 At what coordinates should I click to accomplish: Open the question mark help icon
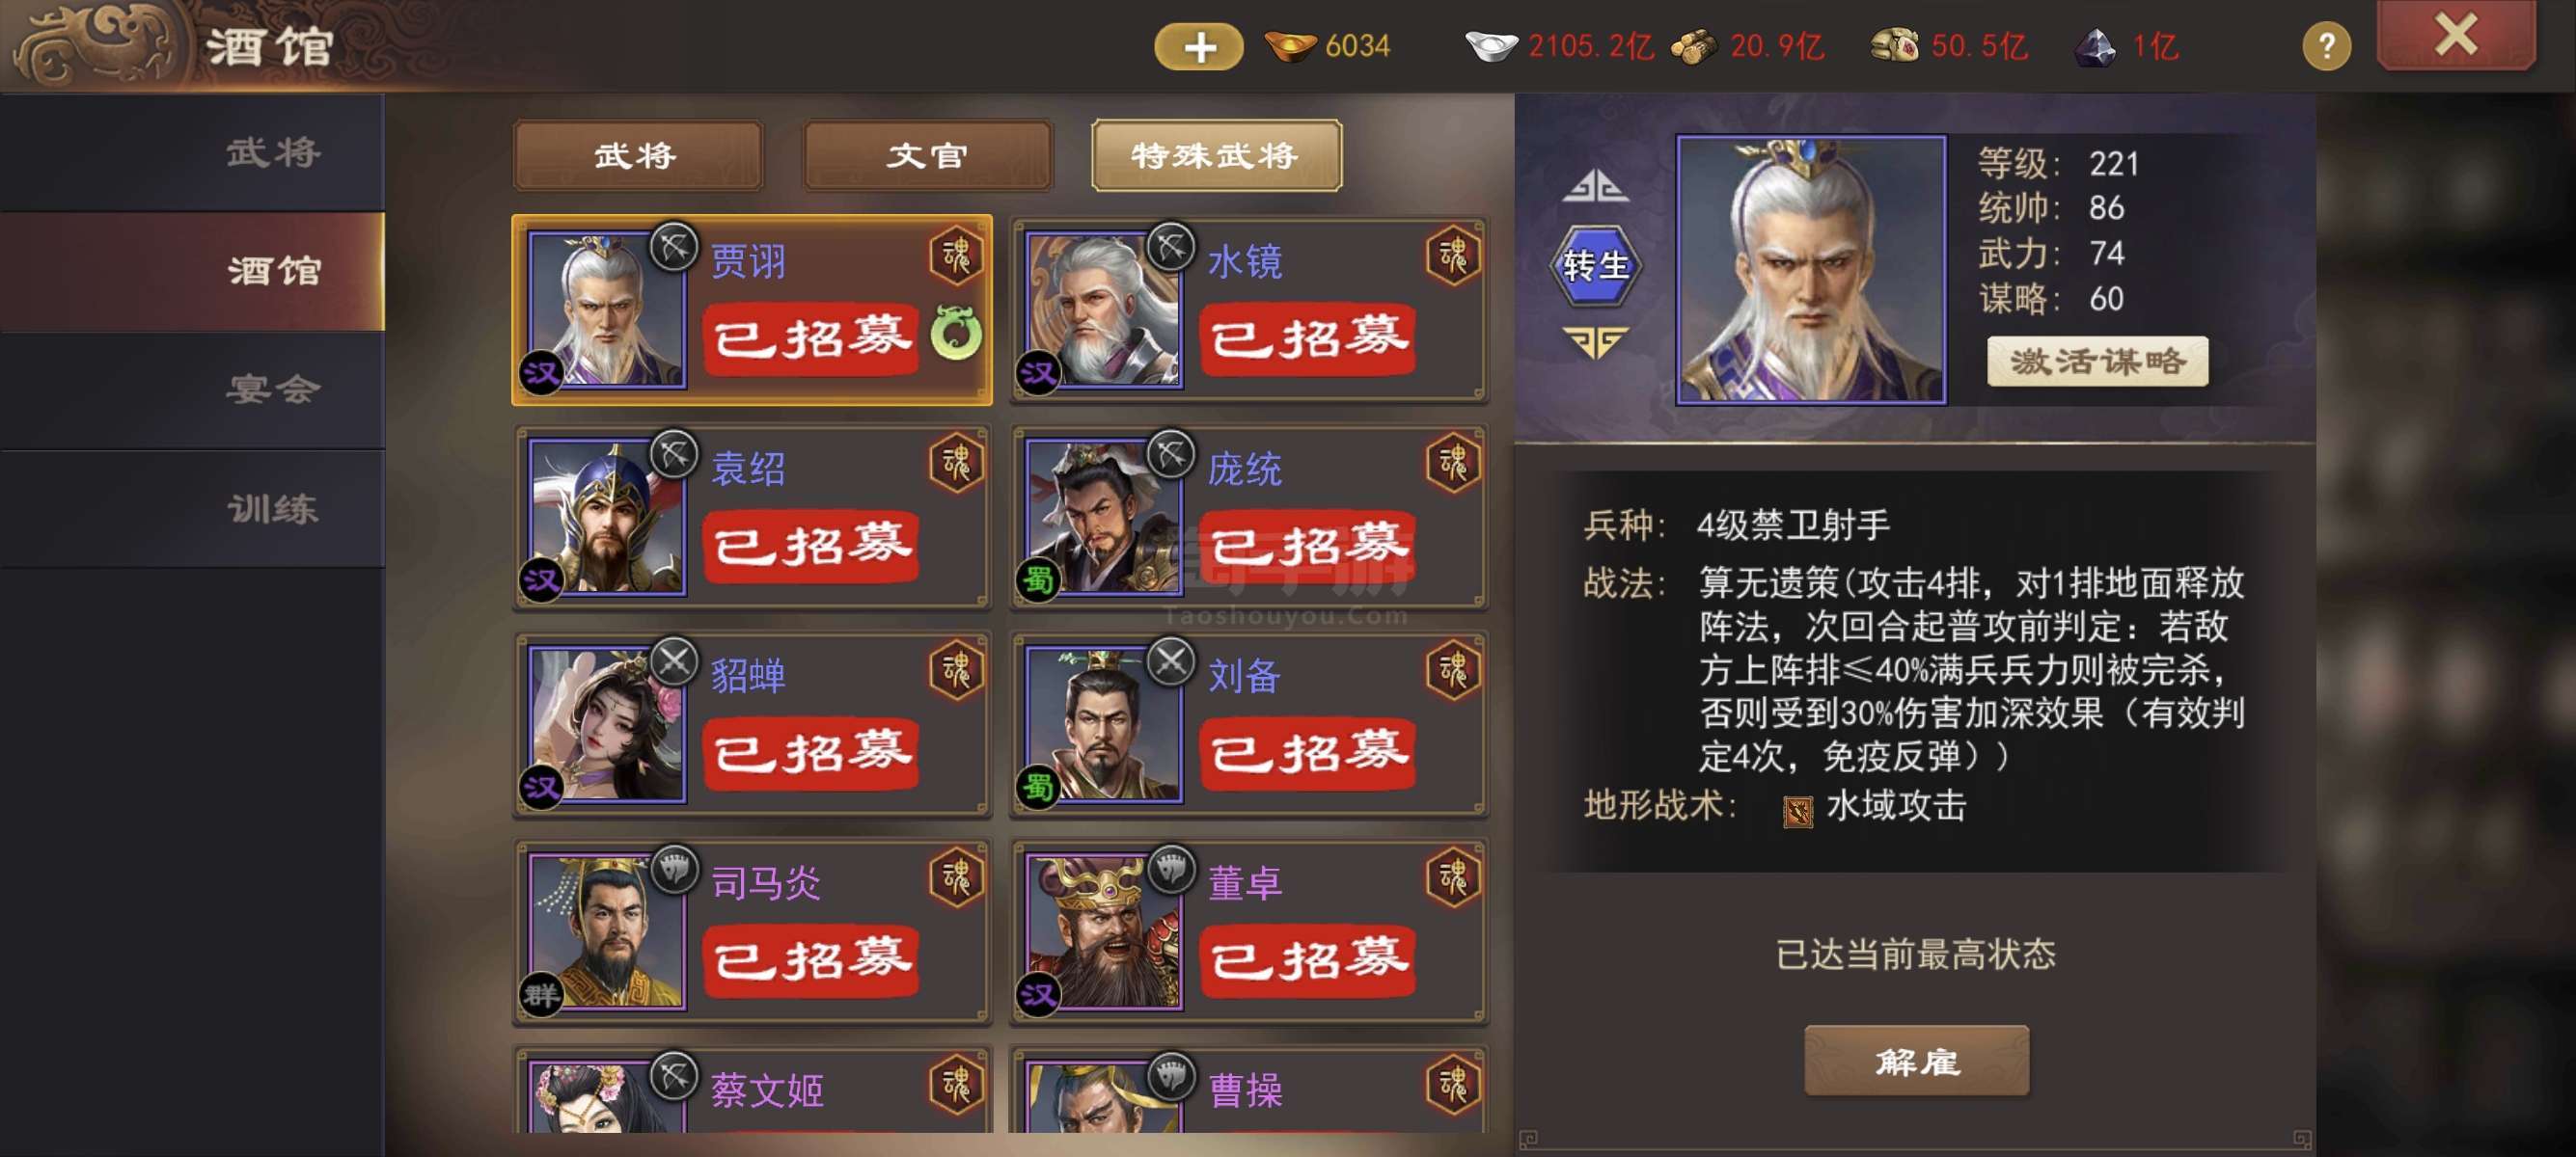coord(2326,46)
